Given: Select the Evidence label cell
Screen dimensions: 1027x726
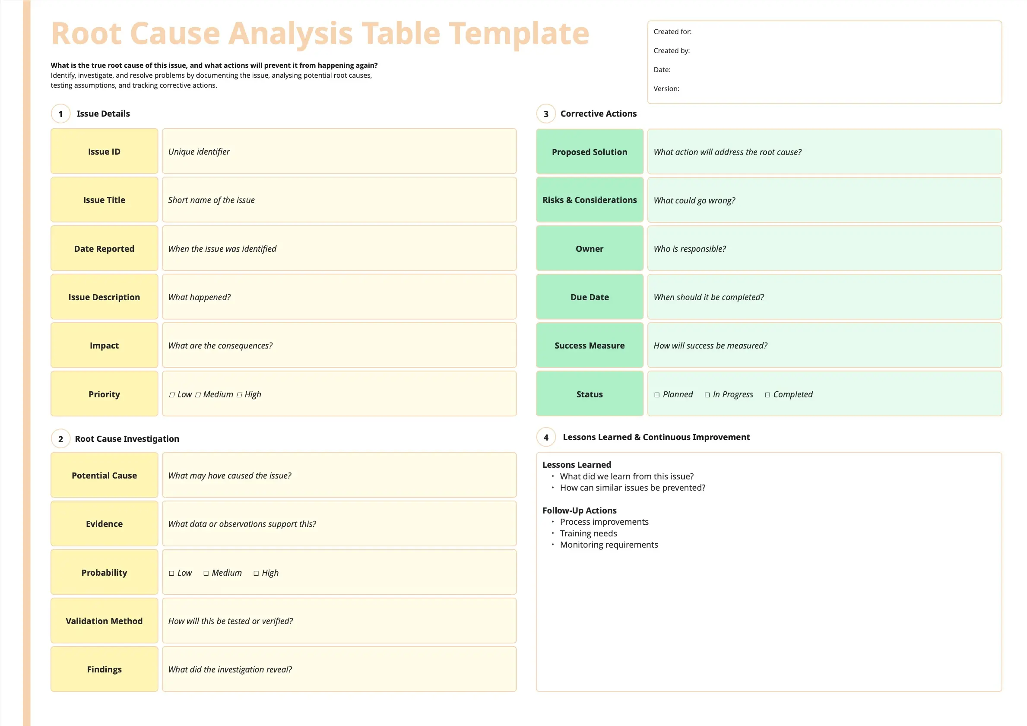Looking at the screenshot, I should pyautogui.click(x=104, y=523).
